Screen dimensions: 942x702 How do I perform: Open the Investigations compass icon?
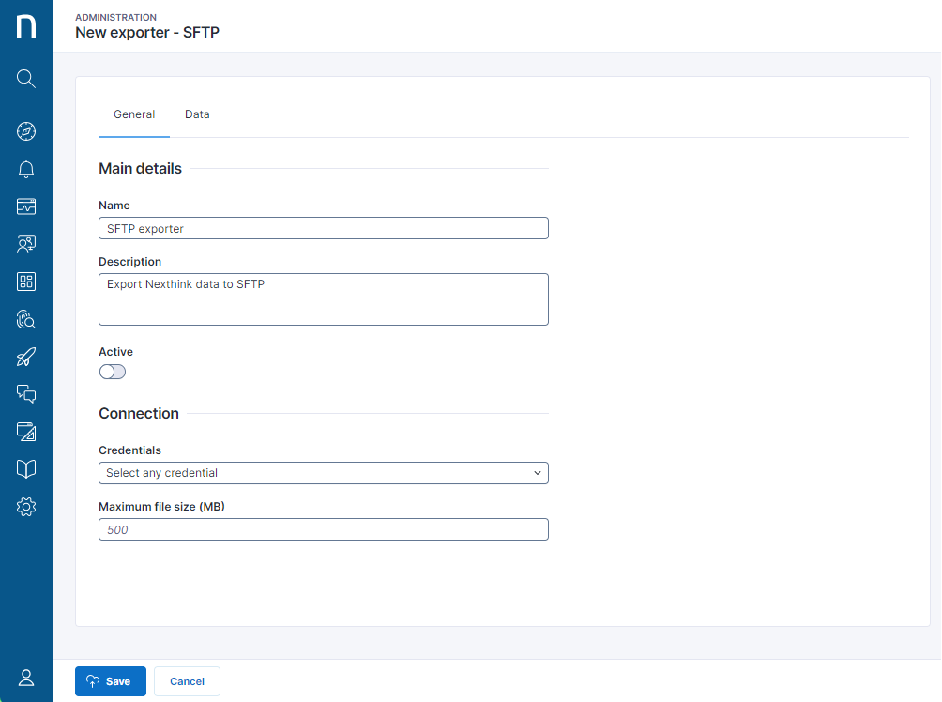coord(25,131)
